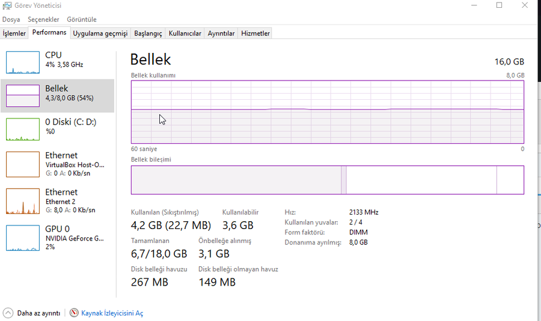Select the Ethernet 2 network graph
This screenshot has height=321, width=541.
pos(23,201)
